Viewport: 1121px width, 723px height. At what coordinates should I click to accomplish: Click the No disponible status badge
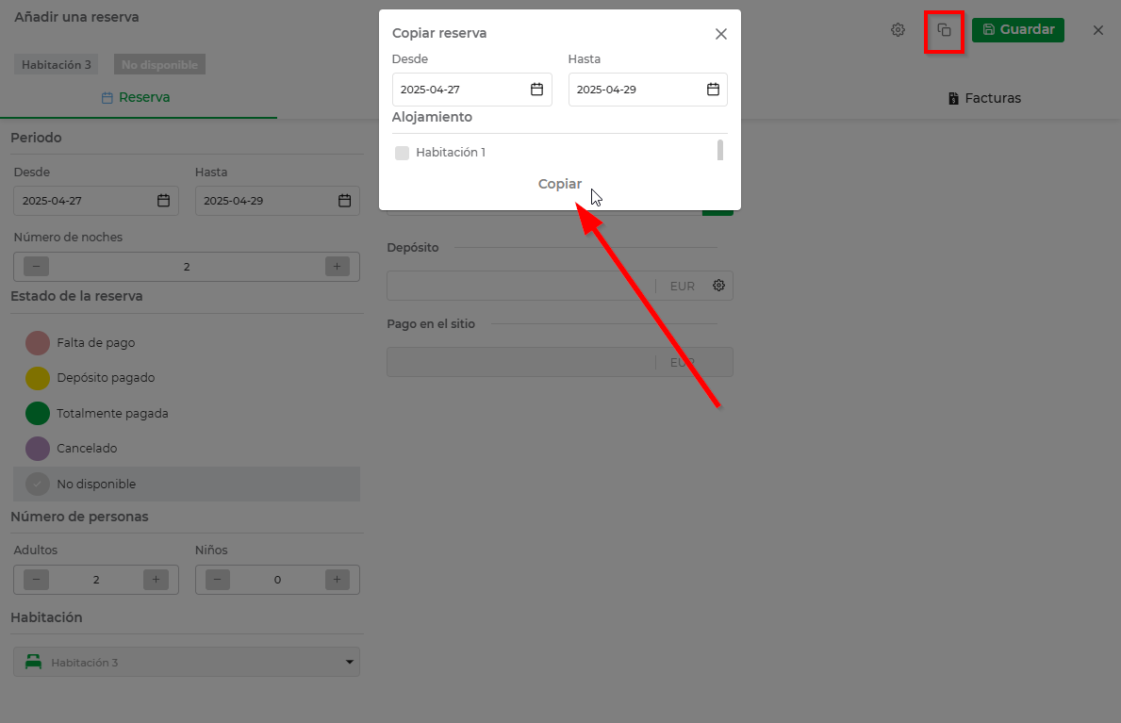point(159,65)
